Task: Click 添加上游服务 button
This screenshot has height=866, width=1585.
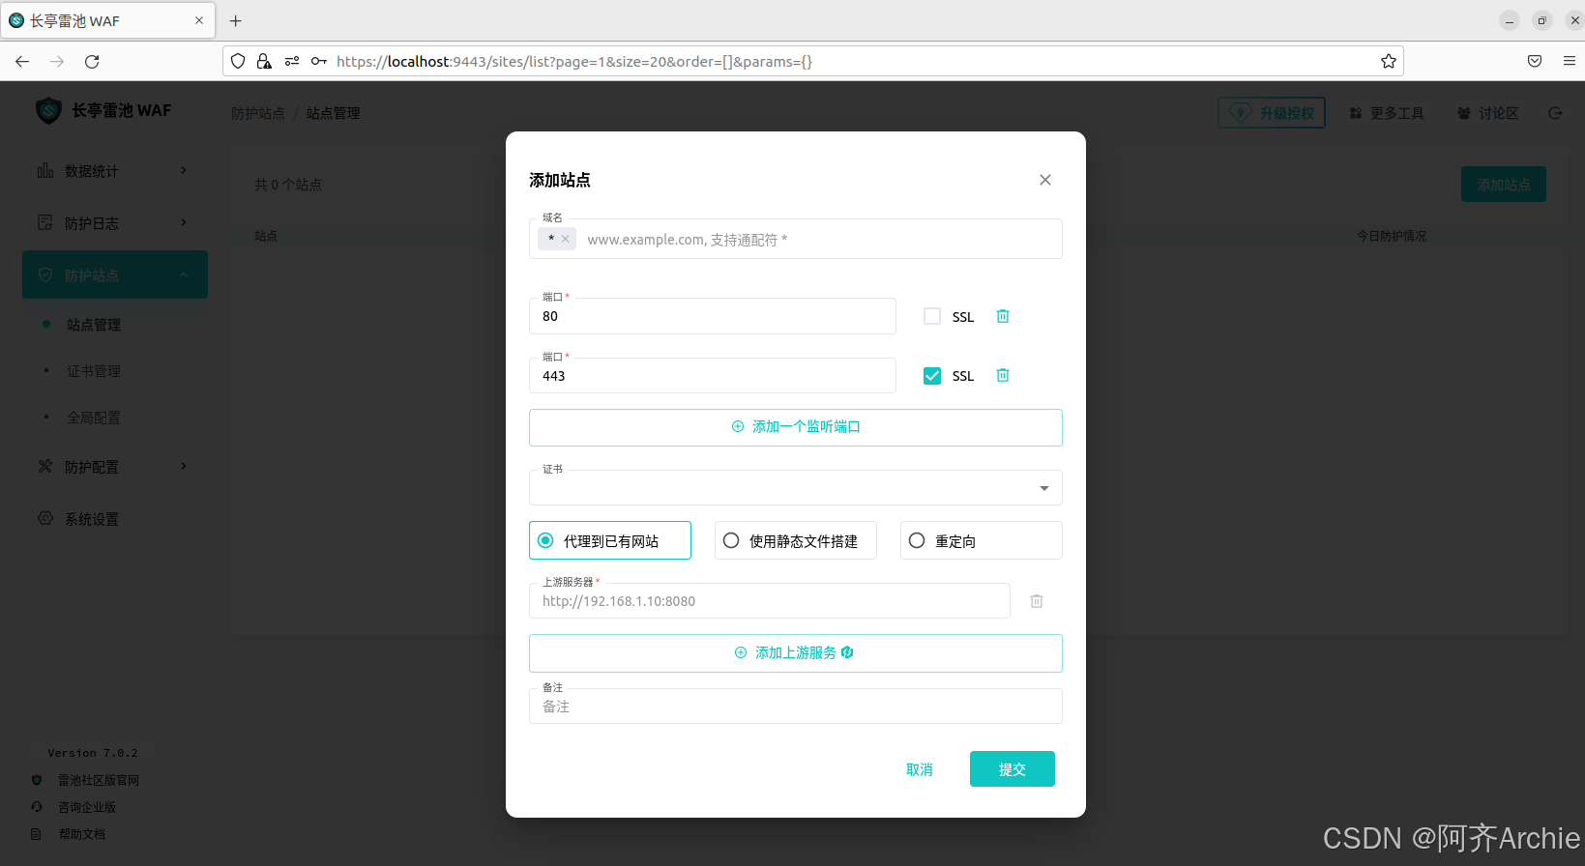Action: coord(795,653)
